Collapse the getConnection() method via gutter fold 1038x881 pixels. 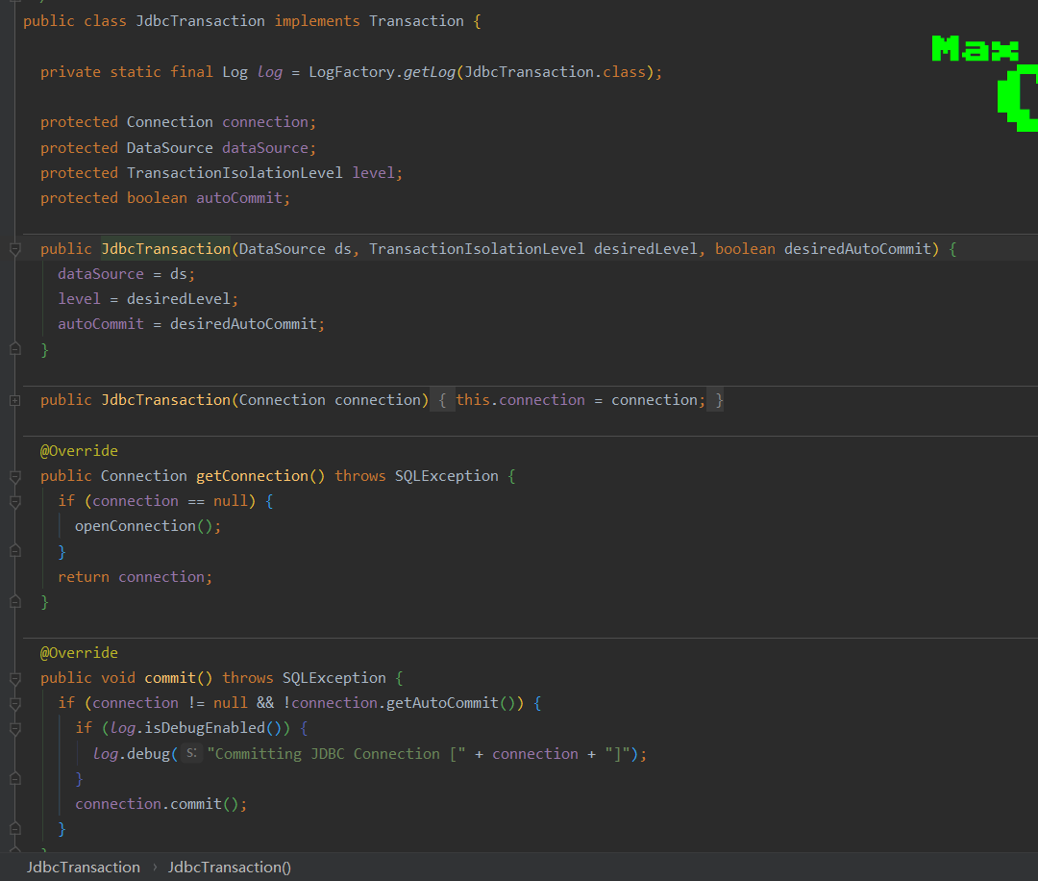pyautogui.click(x=15, y=476)
